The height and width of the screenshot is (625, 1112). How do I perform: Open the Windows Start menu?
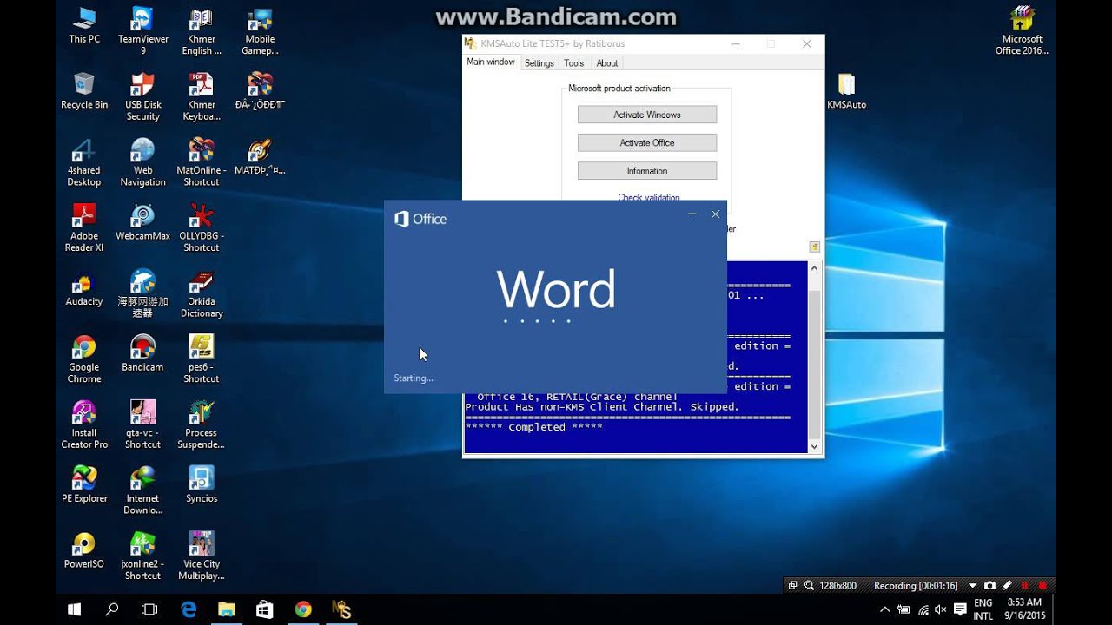pyautogui.click(x=74, y=609)
